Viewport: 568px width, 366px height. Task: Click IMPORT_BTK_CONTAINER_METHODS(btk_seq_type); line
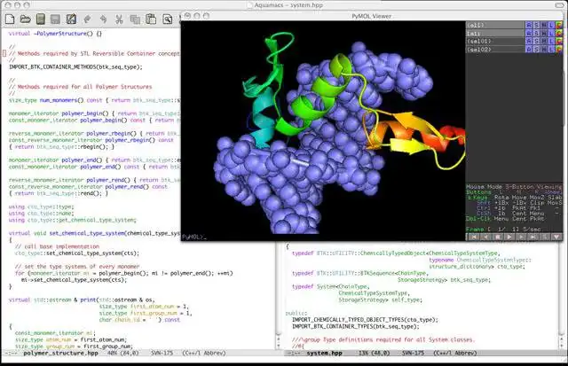click(75, 66)
